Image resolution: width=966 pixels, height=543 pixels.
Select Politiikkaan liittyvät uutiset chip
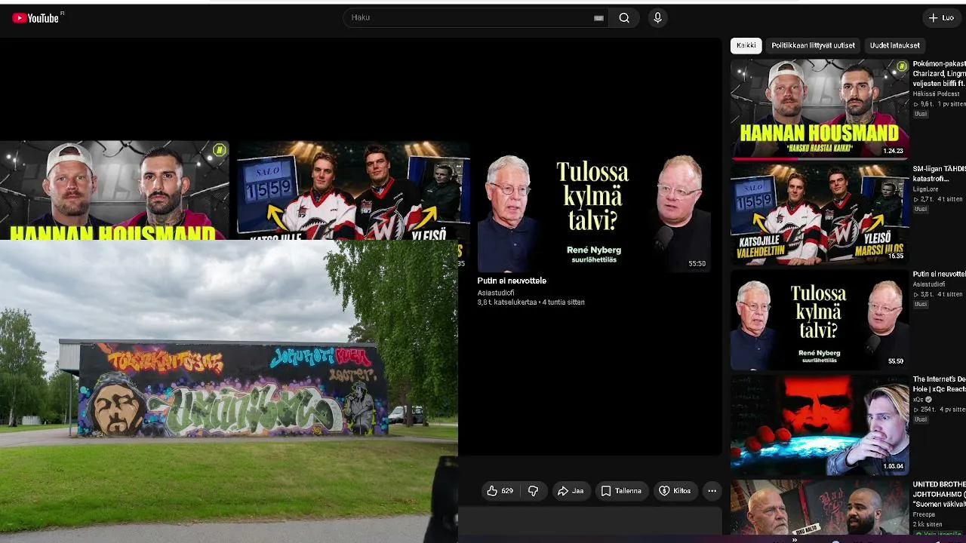(813, 45)
